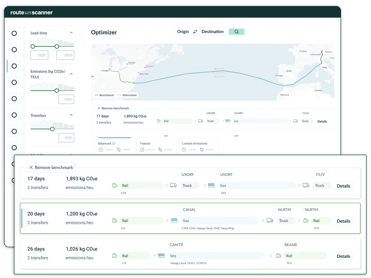Select the first sidebar circle icon
The width and height of the screenshot is (371, 278).
(14, 33)
